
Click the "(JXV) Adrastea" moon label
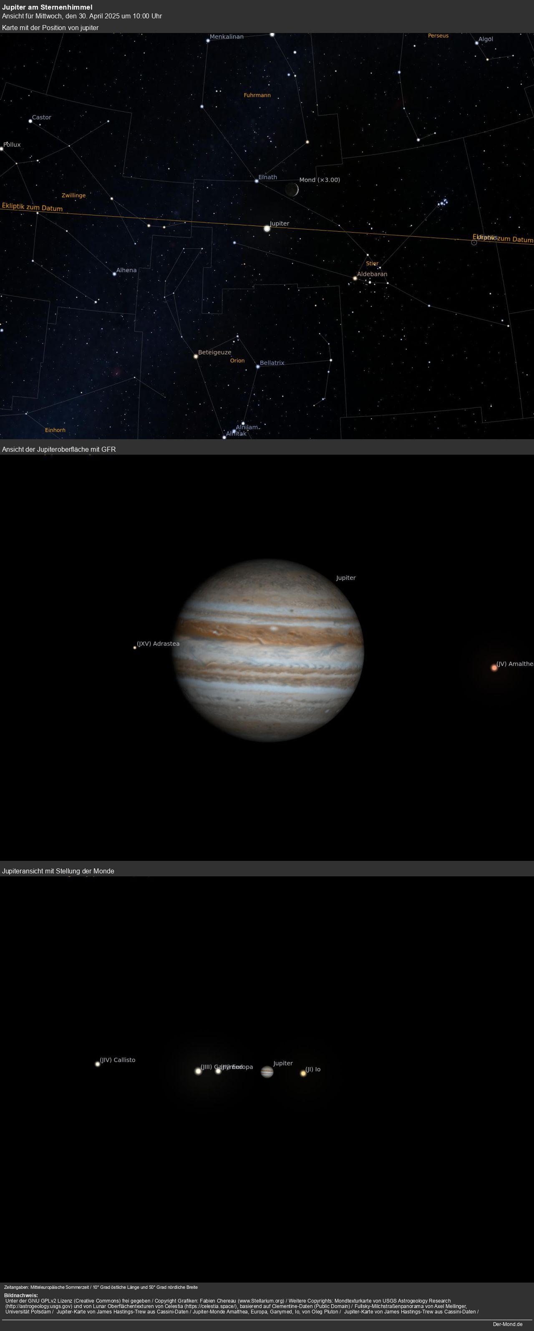[x=158, y=644]
